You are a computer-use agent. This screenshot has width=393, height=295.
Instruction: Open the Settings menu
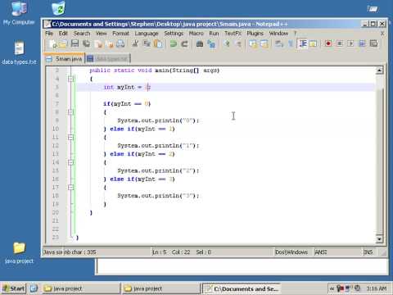coord(174,34)
